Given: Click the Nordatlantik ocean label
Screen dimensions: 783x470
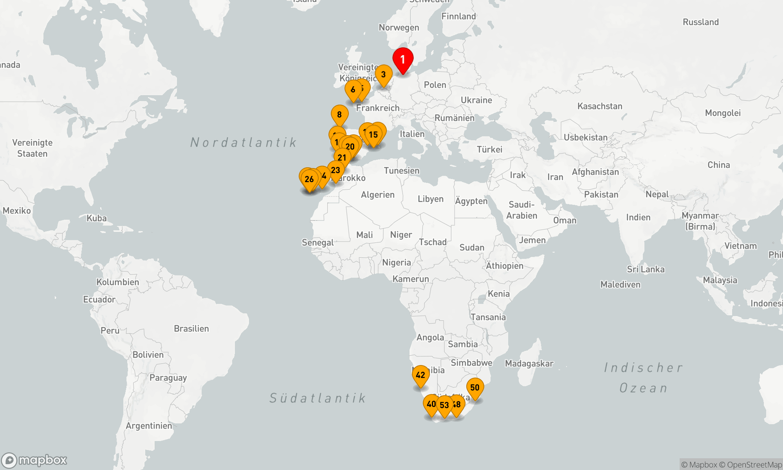Looking at the screenshot, I should pyautogui.click(x=243, y=143).
